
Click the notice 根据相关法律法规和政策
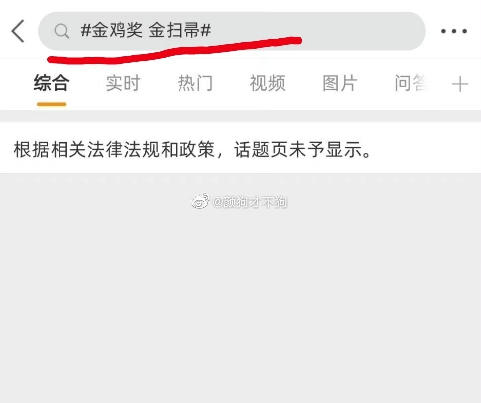point(114,150)
